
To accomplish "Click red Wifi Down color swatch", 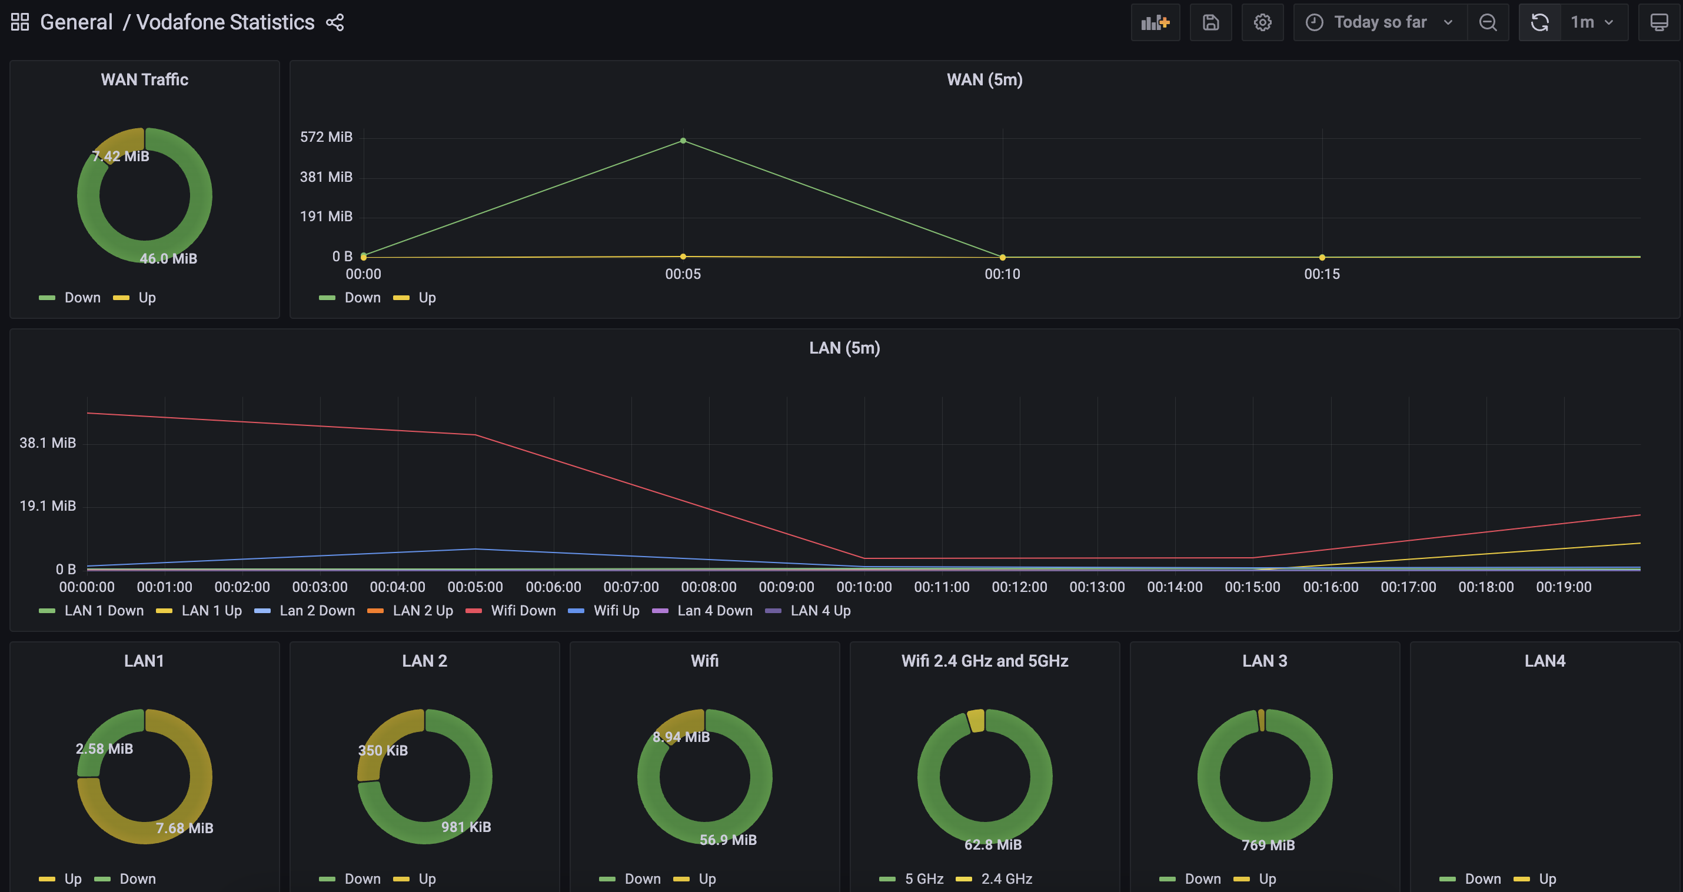I will (x=474, y=611).
